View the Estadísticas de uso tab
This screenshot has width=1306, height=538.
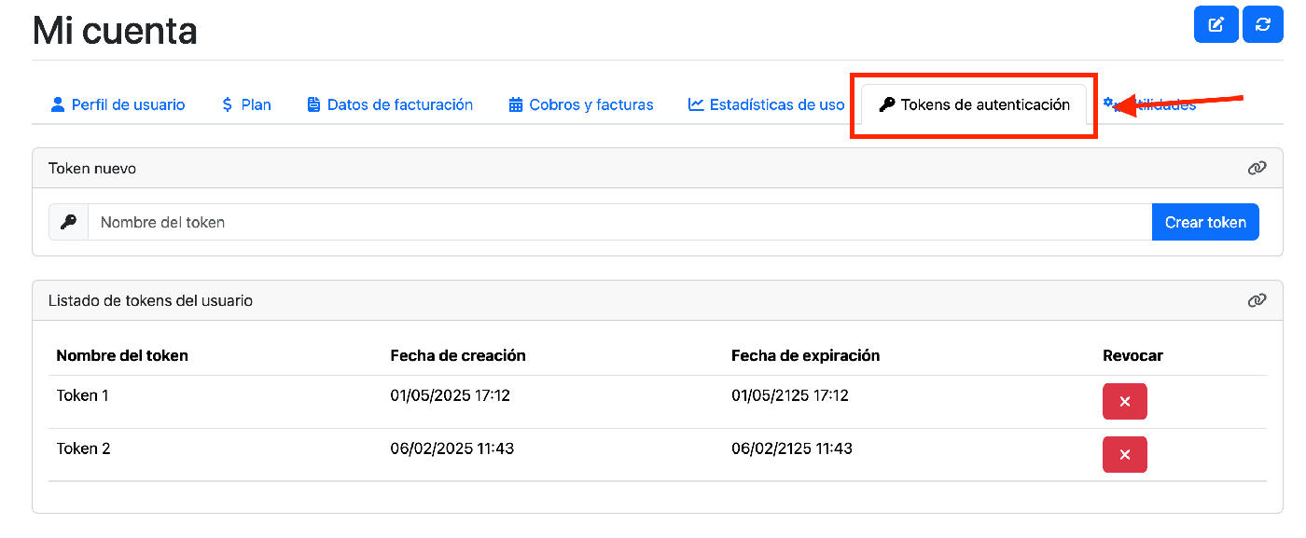click(776, 104)
